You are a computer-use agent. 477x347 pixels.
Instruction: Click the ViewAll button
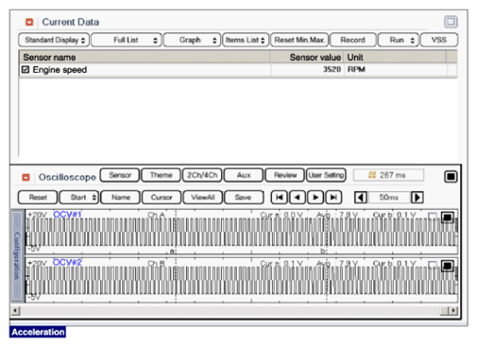(x=203, y=198)
